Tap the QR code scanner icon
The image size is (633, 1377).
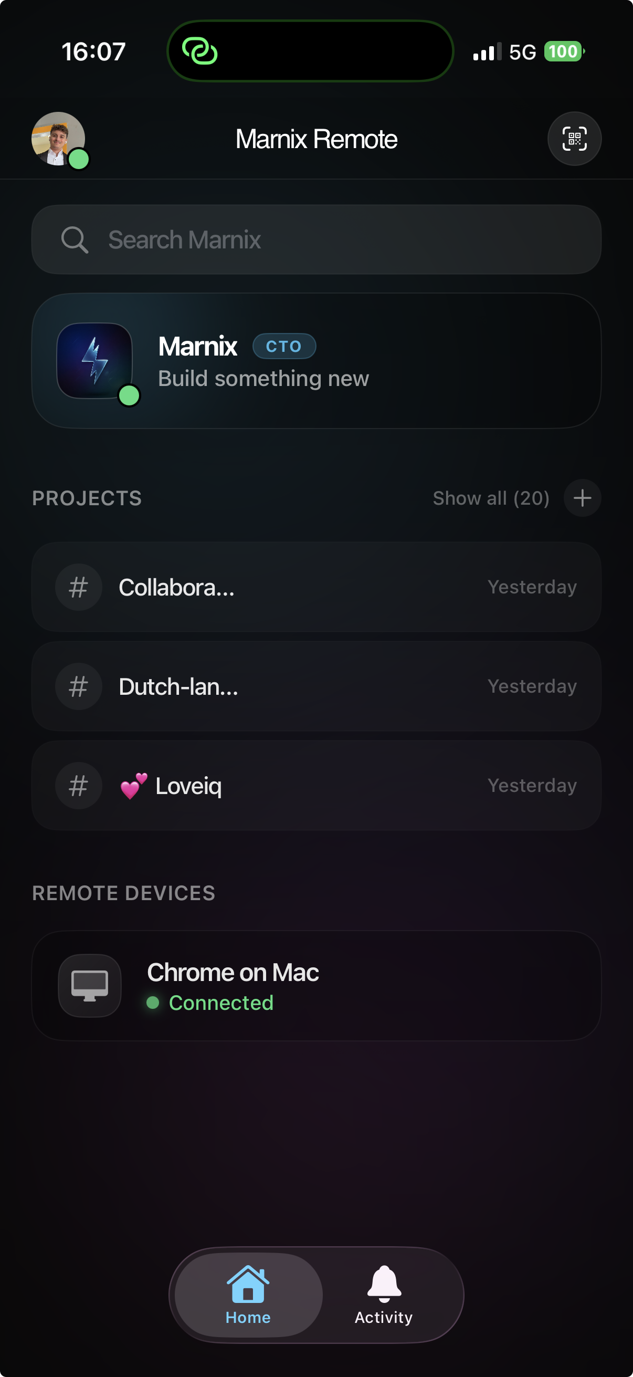574,139
